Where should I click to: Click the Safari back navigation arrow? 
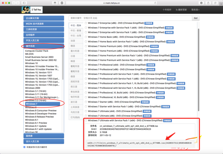[14, 3]
